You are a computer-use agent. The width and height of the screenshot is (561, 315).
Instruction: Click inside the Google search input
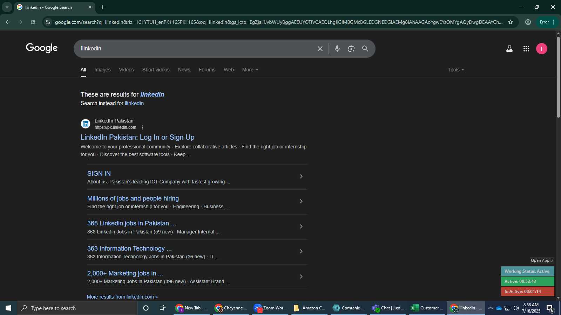coord(196,49)
